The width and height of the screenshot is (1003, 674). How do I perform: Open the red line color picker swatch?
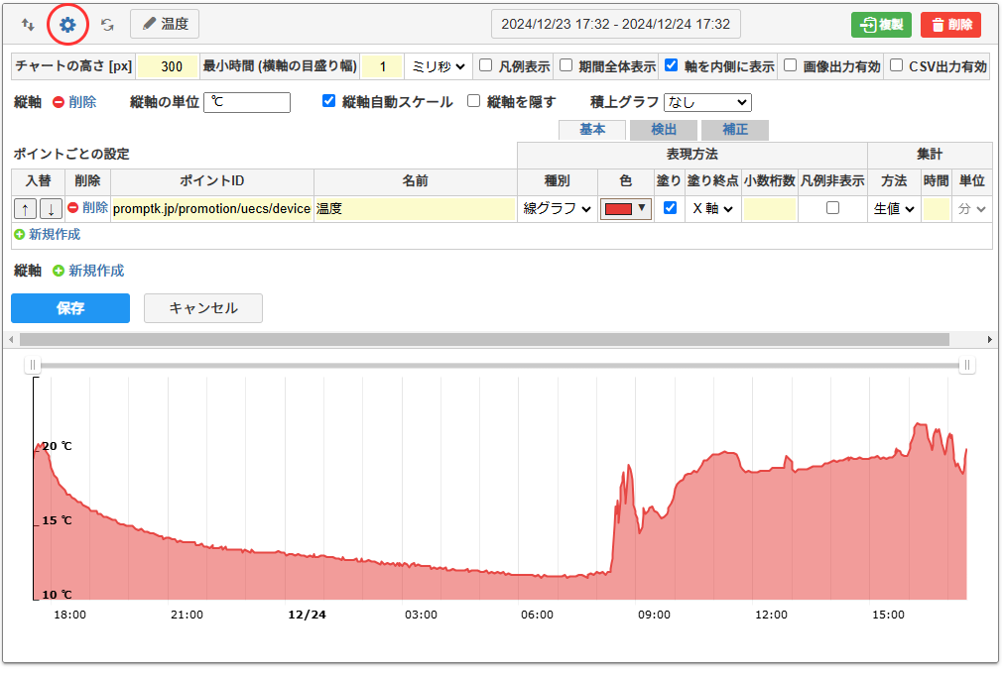626,209
